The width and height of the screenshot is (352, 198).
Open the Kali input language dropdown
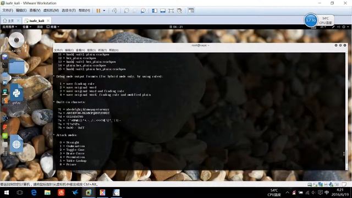pos(323,27)
